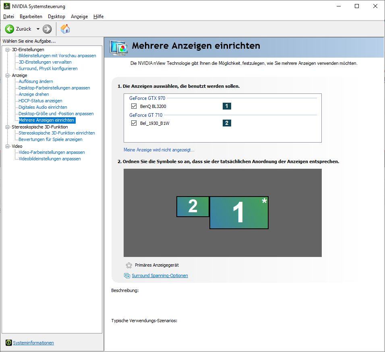Collapse the 3D-Einstellungen tree node
The width and height of the screenshot is (385, 352).
coord(7,50)
